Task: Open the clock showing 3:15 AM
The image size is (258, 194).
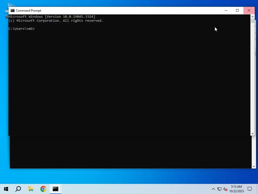Action: (x=236, y=189)
